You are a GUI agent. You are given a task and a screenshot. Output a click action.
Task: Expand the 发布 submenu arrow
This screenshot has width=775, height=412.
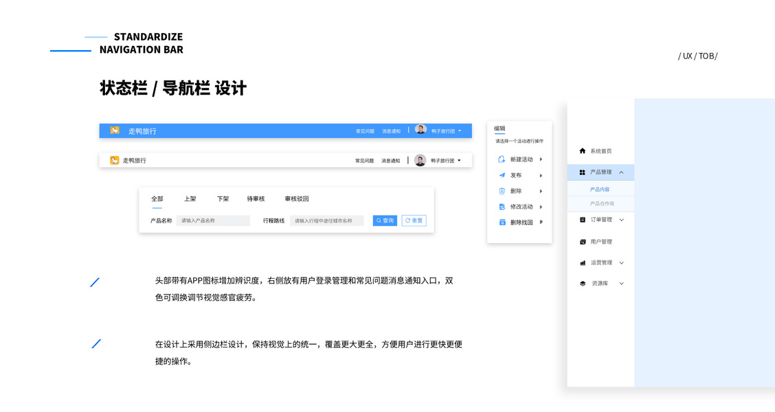click(x=541, y=175)
